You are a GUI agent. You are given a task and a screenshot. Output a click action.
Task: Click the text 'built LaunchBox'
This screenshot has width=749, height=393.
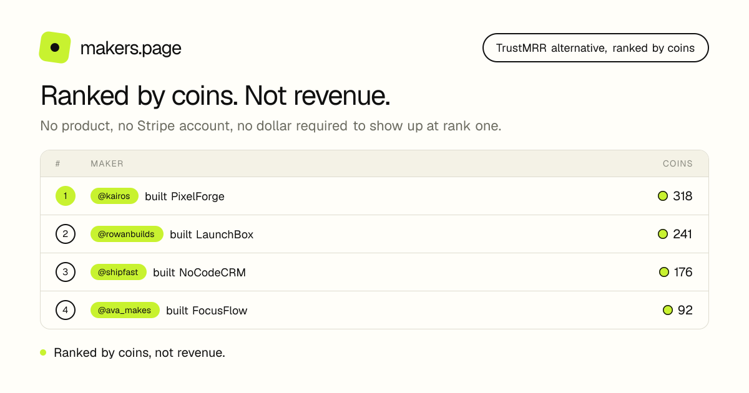click(212, 235)
